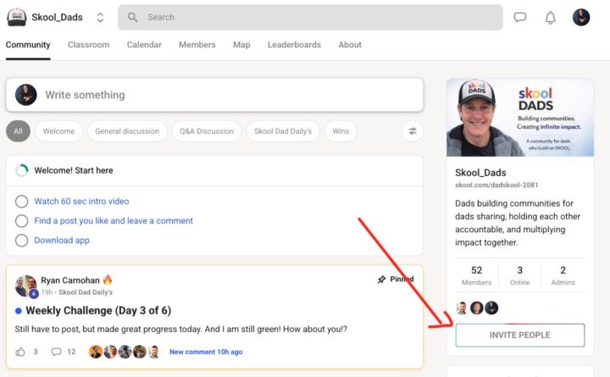Switch to the Classroom tab

pos(88,45)
